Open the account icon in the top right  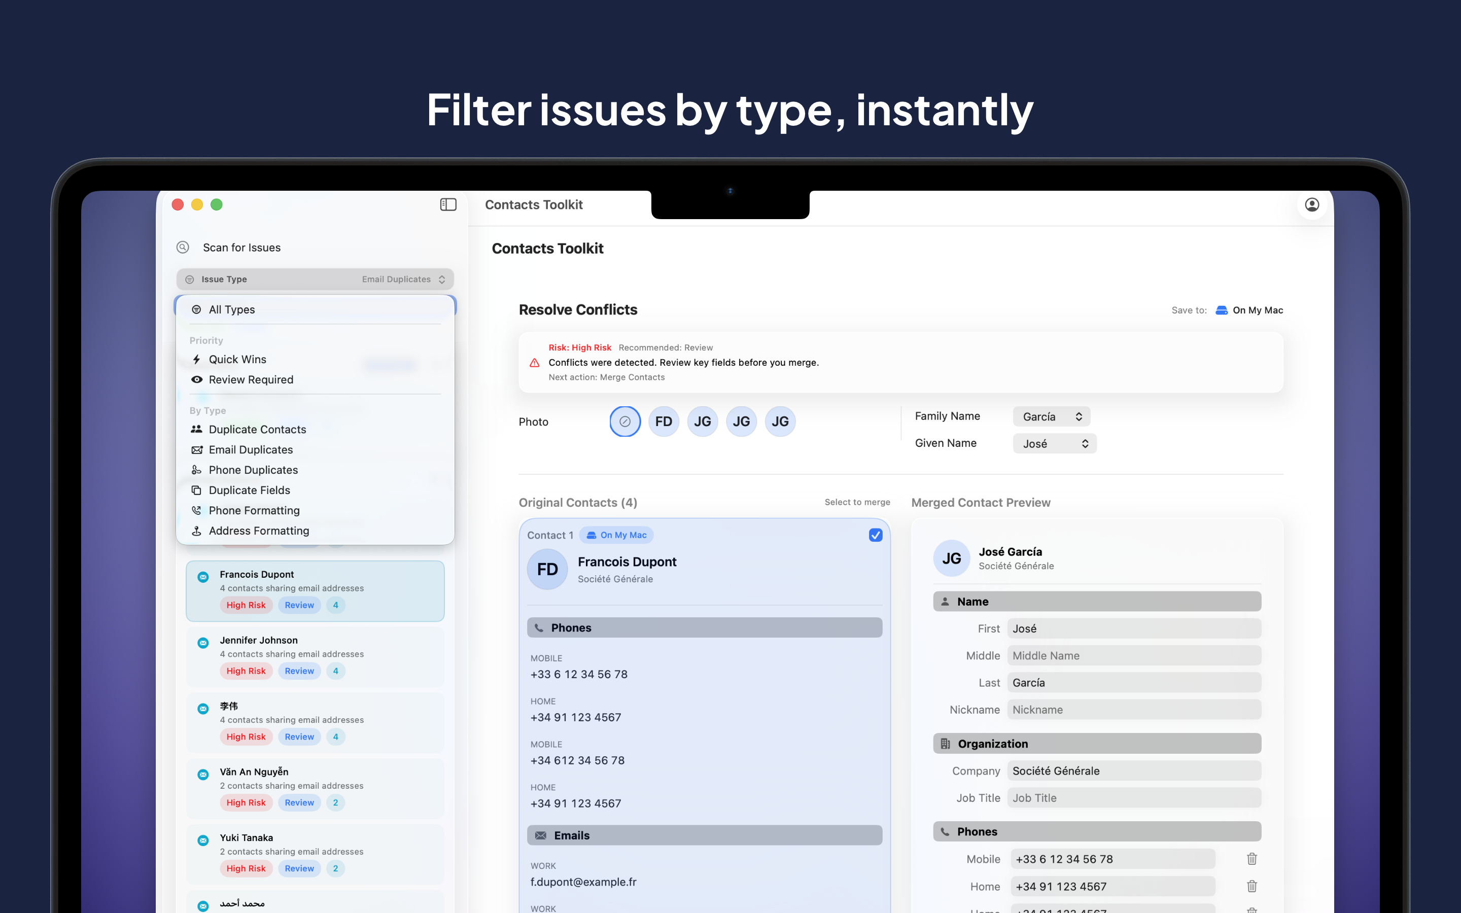[1311, 205]
